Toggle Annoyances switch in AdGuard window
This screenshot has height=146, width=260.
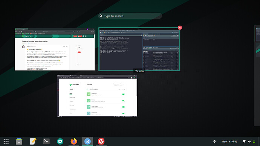point(124,113)
